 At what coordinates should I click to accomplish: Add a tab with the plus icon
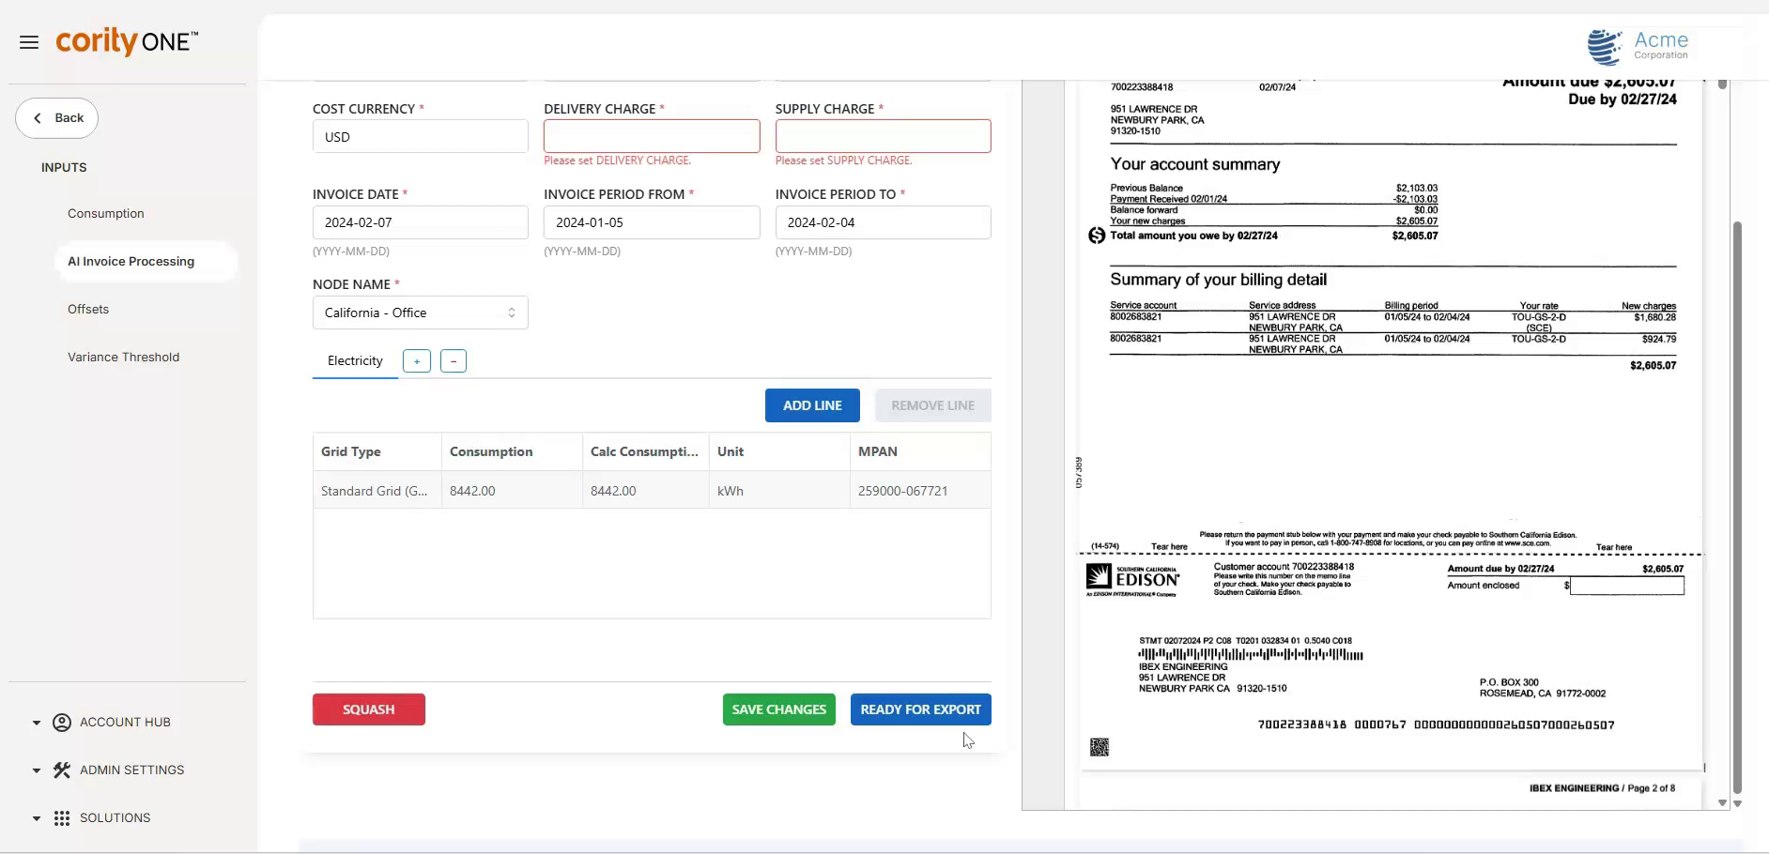pos(417,361)
